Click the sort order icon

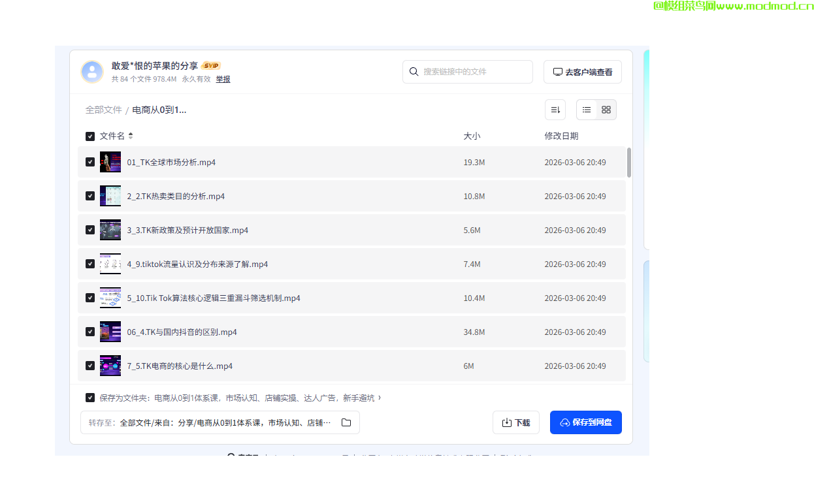pos(555,110)
